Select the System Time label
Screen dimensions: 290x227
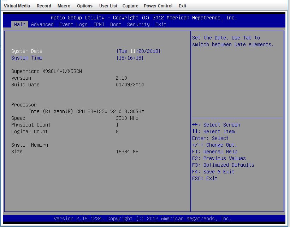pyautogui.click(x=27, y=58)
